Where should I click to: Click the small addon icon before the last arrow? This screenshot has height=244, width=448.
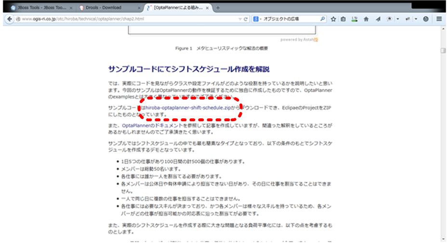408,19
